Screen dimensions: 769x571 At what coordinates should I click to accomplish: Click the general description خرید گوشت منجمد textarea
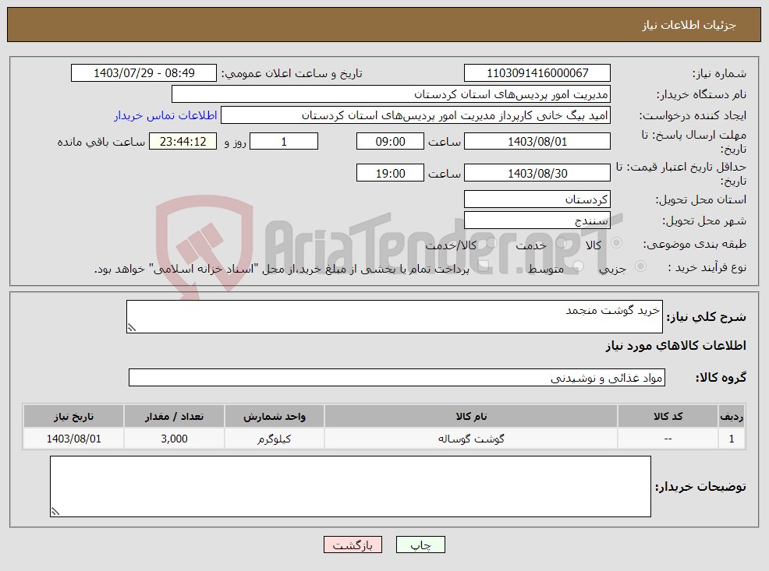tap(395, 317)
